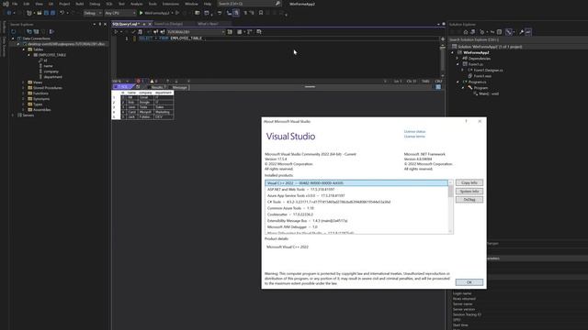This screenshot has width=588, height=330.
Task: Execute the SQL query with run icon
Action: point(116,32)
